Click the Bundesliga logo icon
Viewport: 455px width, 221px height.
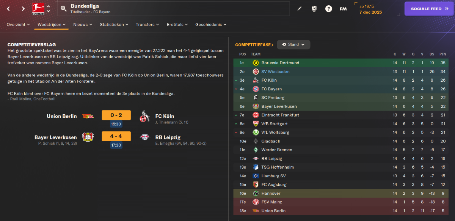click(38, 8)
